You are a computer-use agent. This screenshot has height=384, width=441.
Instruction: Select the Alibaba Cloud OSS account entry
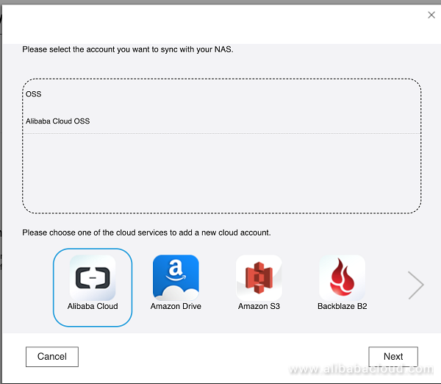click(57, 121)
